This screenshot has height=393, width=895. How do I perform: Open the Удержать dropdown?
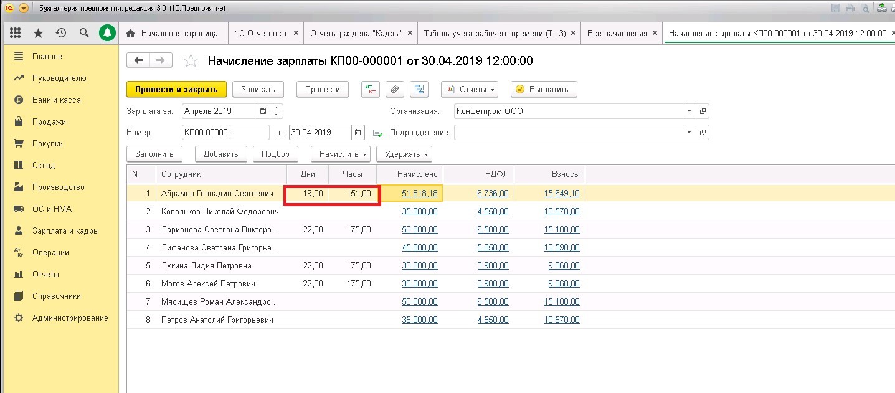click(x=408, y=154)
